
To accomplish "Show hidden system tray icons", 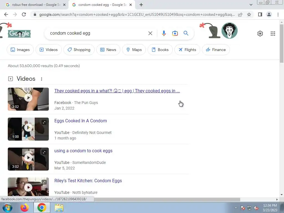I will coord(236,208).
